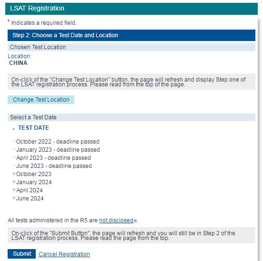Viewport: 263px width, 261px height.
Task: Open the 'not disclosed' link
Action: (116, 220)
